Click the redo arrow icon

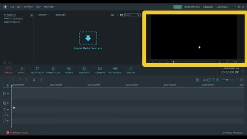(20, 80)
